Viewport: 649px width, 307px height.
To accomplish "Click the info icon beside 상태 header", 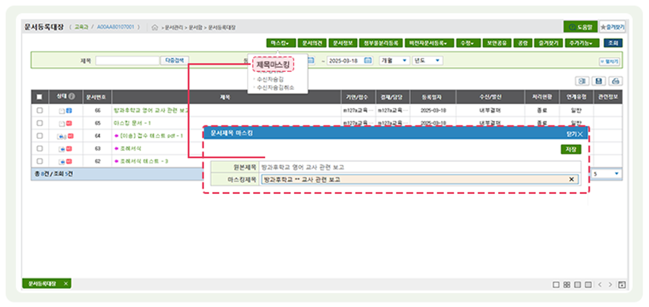I will (x=72, y=96).
